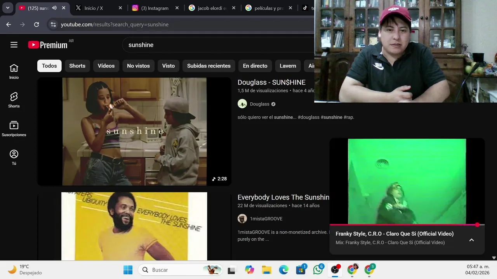The height and width of the screenshot is (279, 497).
Task: Click the #douglass hashtag in description
Action: (x=308, y=117)
